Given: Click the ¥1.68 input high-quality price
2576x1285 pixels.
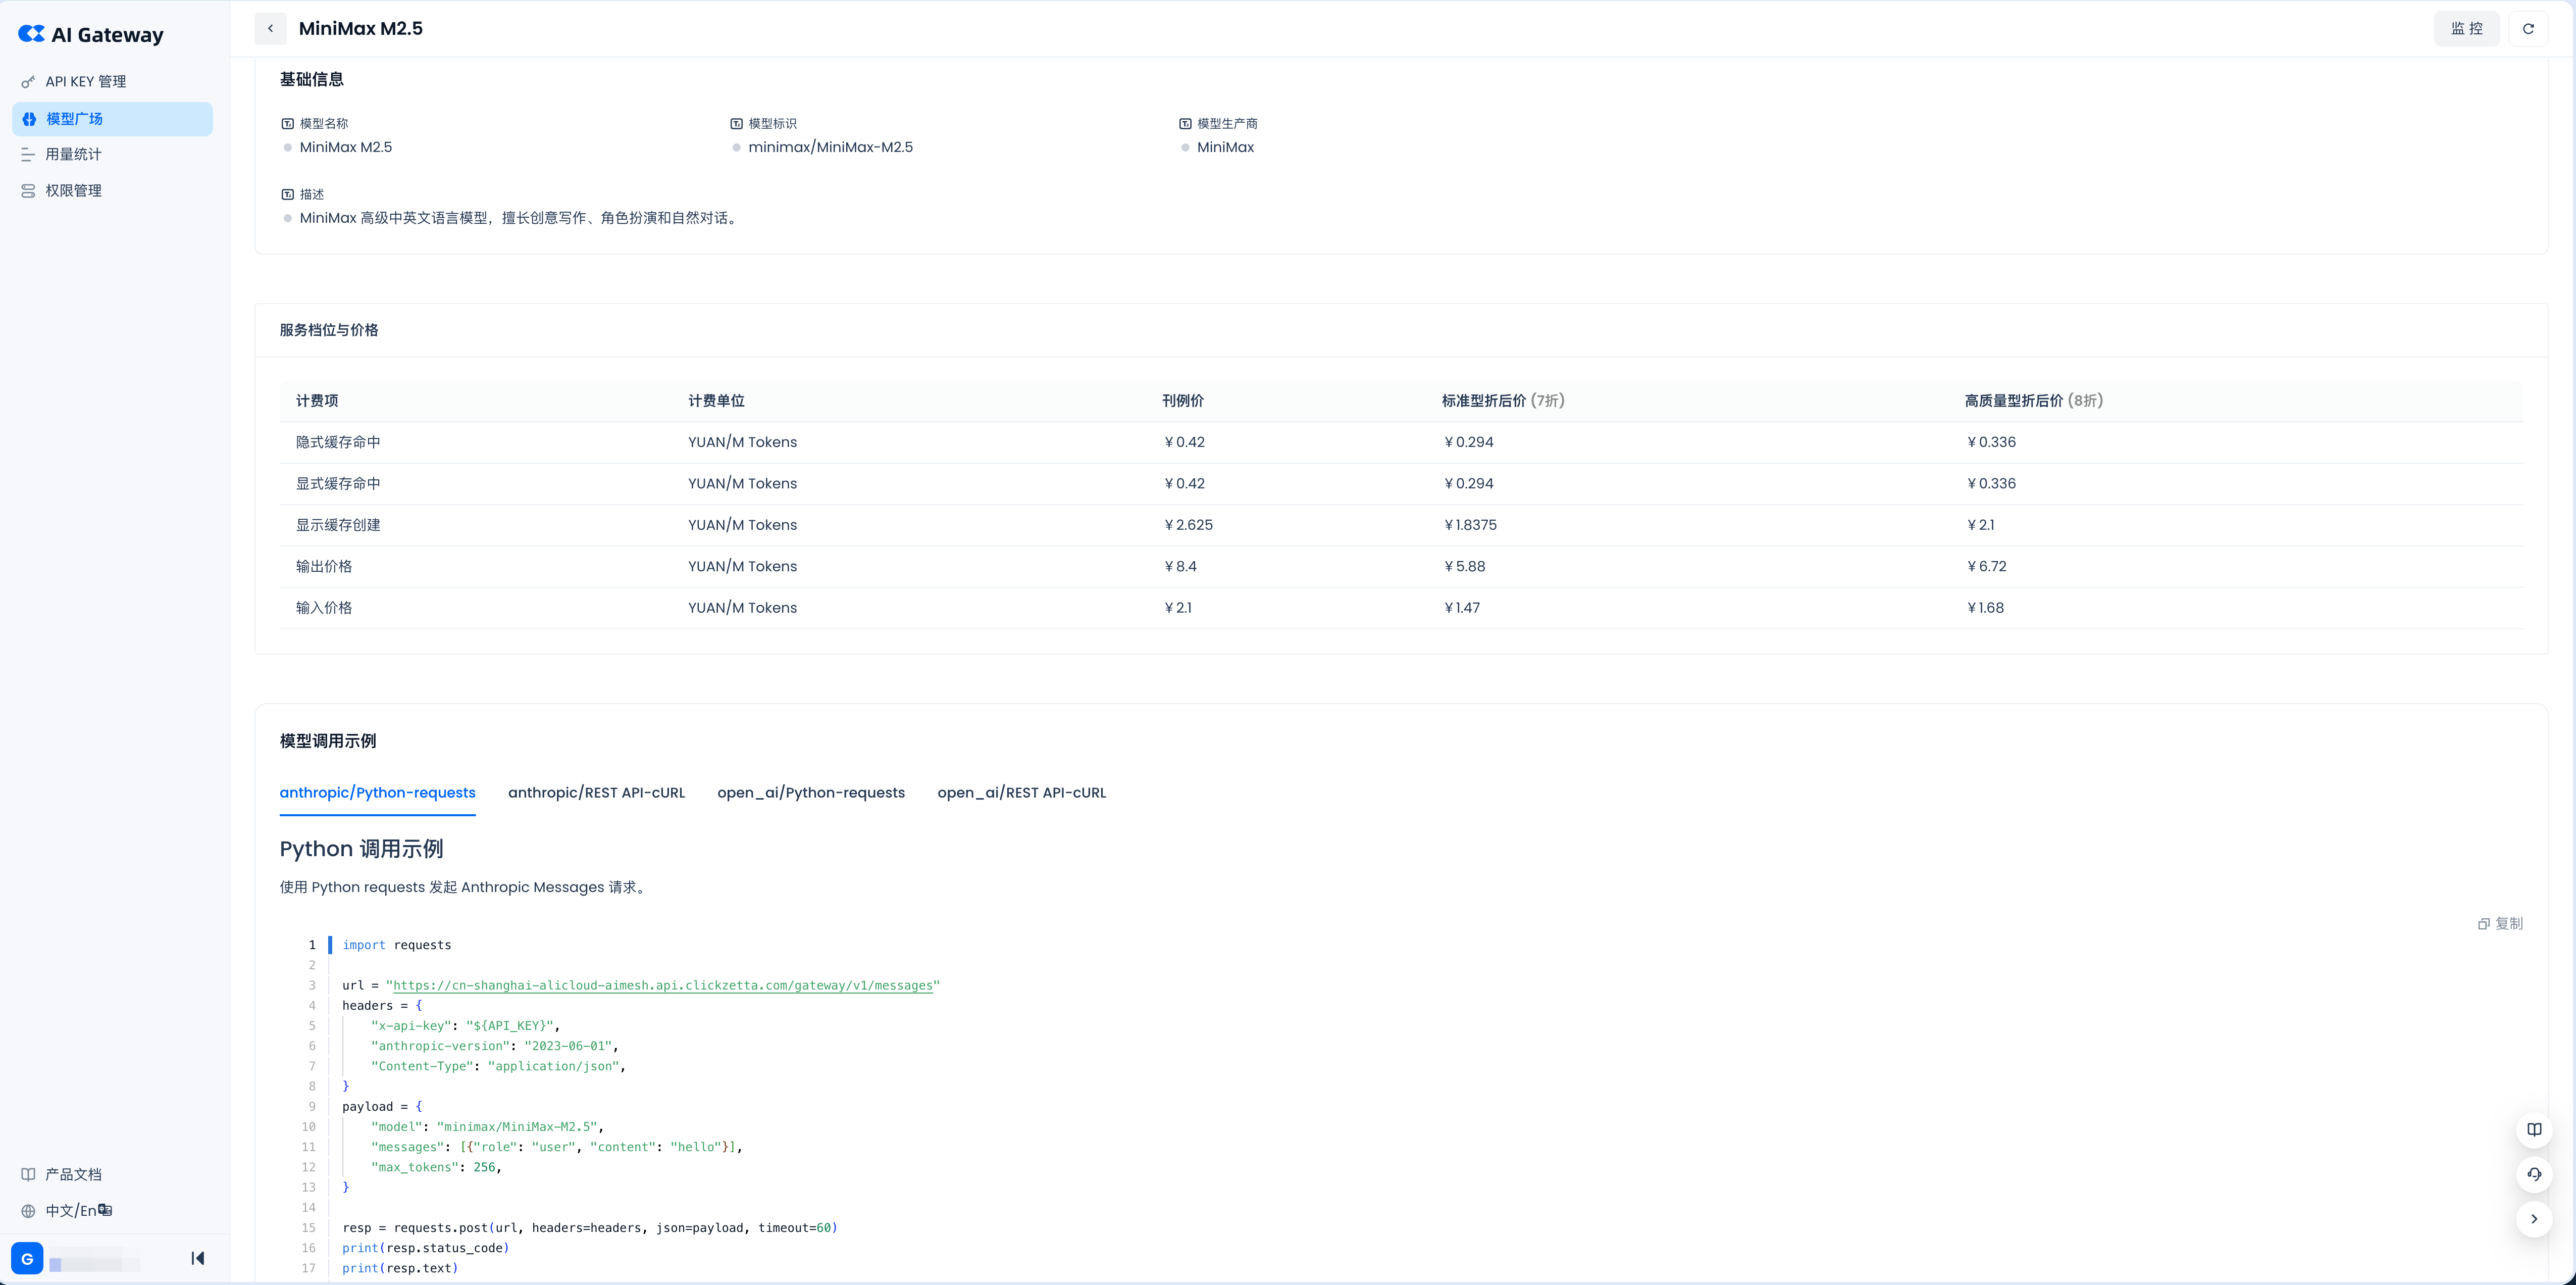Looking at the screenshot, I should (1985, 609).
